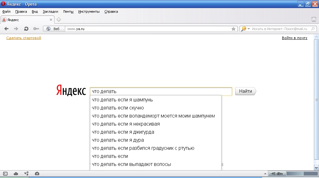This screenshot has width=319, height=178.
Task: Open Opera Unite share icon
Action: tap(26, 174)
